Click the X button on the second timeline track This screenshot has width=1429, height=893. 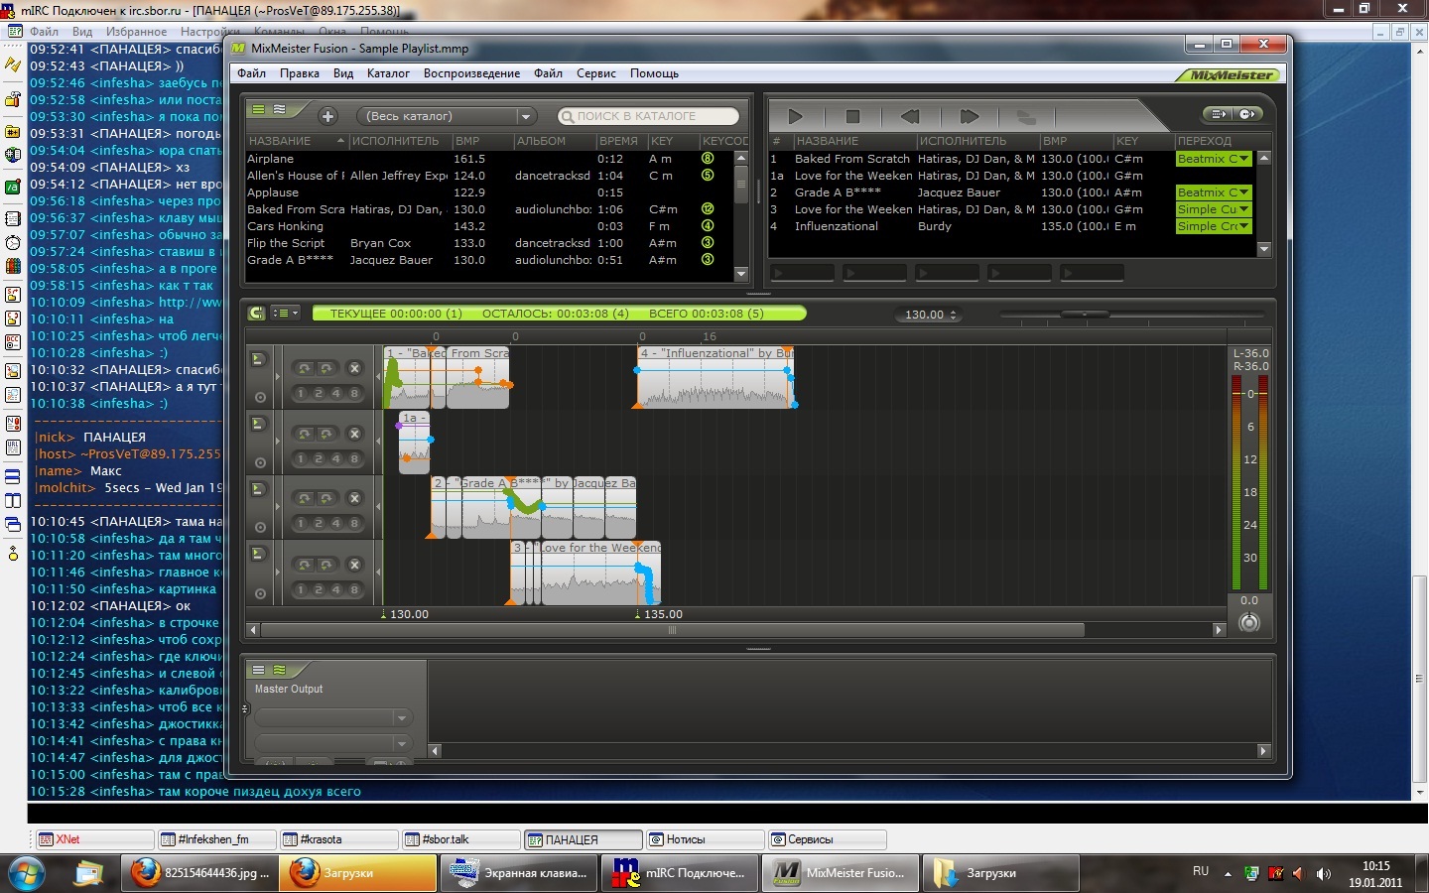pyautogui.click(x=354, y=434)
